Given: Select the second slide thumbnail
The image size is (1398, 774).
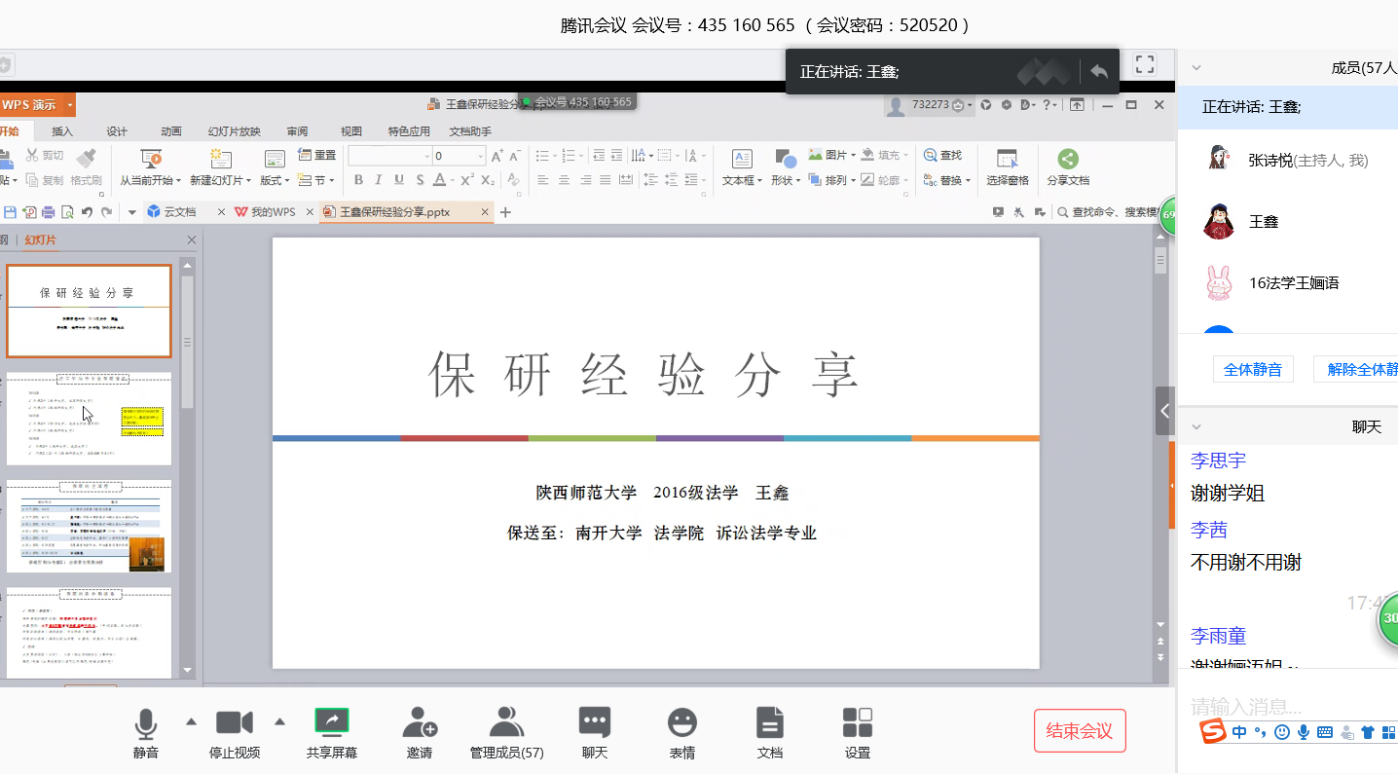Looking at the screenshot, I should 89,419.
